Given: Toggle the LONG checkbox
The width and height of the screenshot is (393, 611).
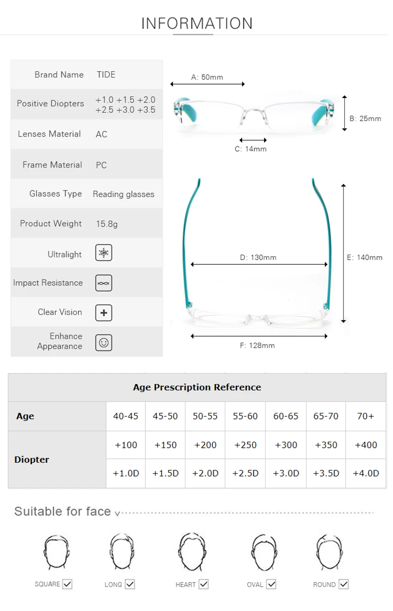Looking at the screenshot, I should [x=130, y=584].
